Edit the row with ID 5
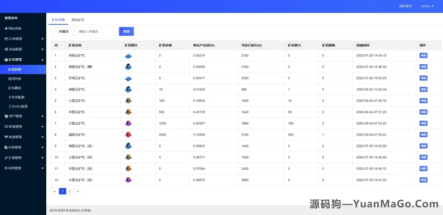The height and width of the screenshot is (215, 443). coord(423,101)
